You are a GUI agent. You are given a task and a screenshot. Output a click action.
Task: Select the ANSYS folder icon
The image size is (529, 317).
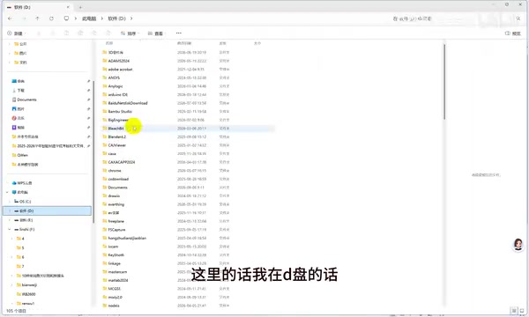coord(105,77)
